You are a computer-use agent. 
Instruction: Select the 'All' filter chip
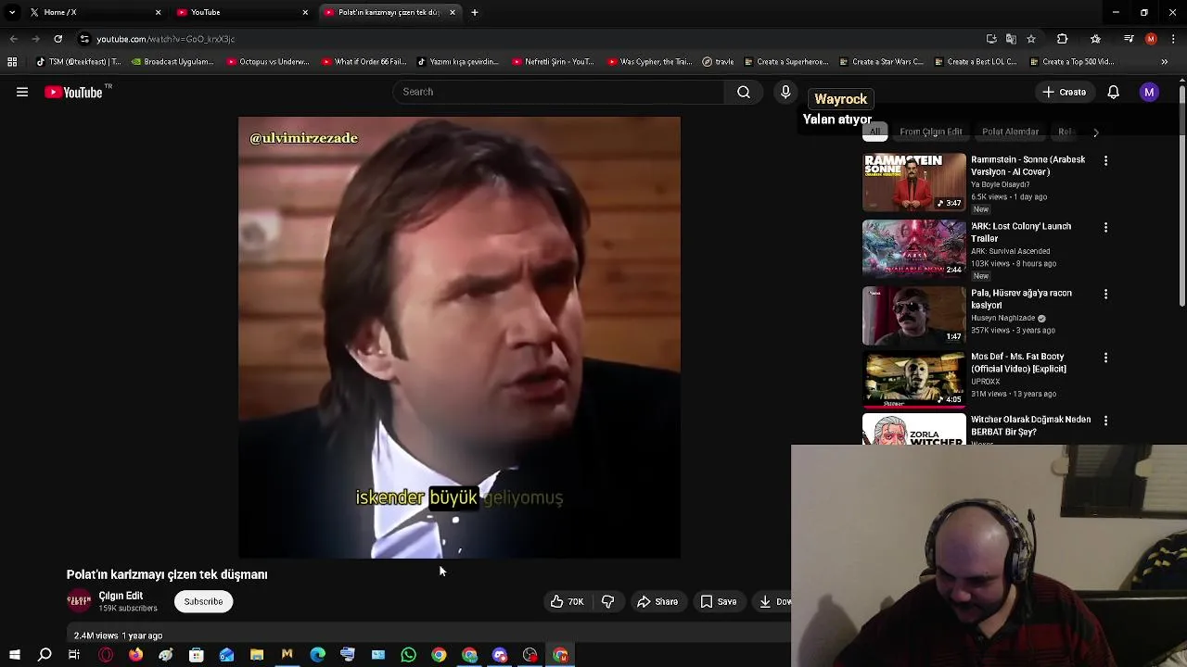pos(874,132)
